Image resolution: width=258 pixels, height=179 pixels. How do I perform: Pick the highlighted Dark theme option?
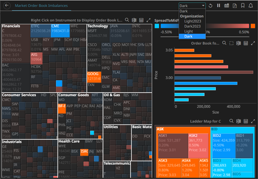(192, 36)
